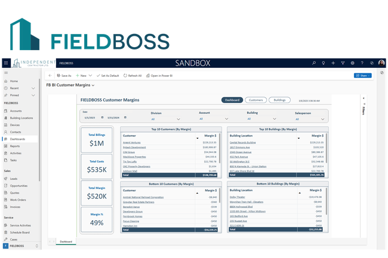388x258 pixels.
Task: Open the lightbulb assistant icon
Action: [x=323, y=63]
